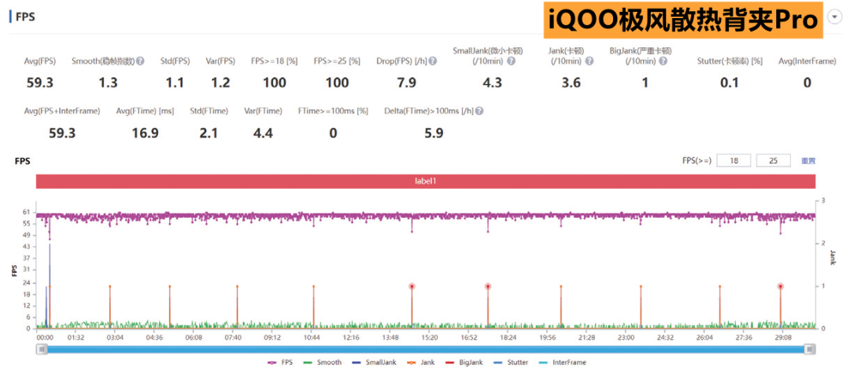Click the SmallJank value 4.3

point(492,83)
